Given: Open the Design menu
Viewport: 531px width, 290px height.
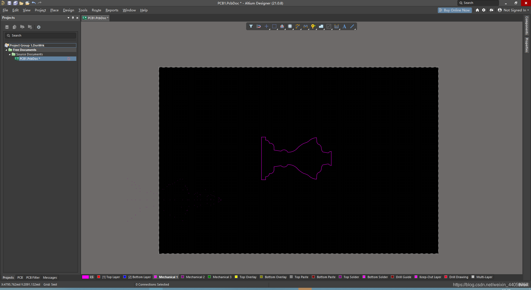Looking at the screenshot, I should pyautogui.click(x=68, y=10).
